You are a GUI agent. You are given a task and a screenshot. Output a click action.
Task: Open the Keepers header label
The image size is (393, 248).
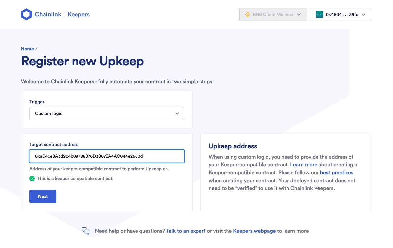click(x=78, y=14)
